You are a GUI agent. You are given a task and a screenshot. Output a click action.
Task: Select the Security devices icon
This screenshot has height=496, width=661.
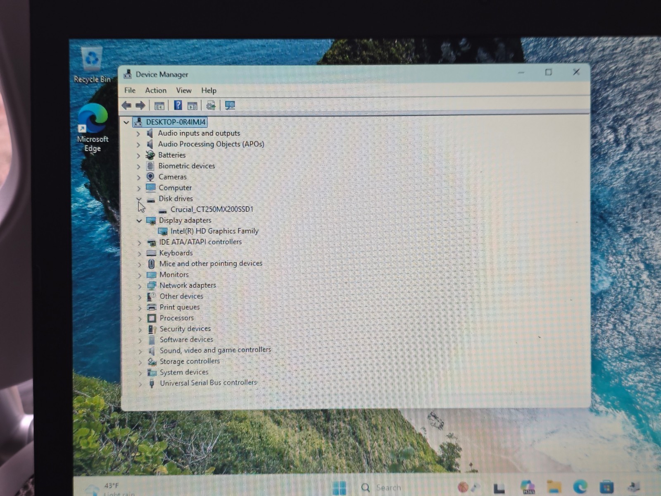[152, 329]
